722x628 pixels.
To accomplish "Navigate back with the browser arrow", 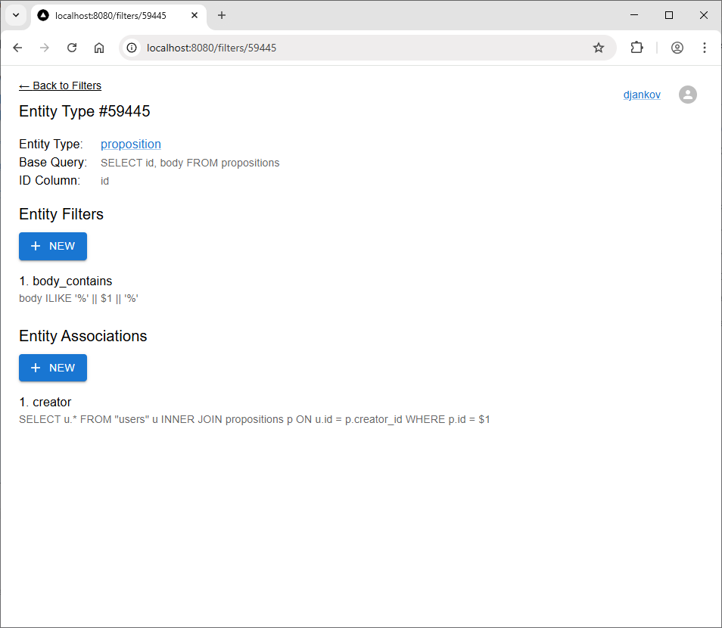I will pyautogui.click(x=17, y=48).
